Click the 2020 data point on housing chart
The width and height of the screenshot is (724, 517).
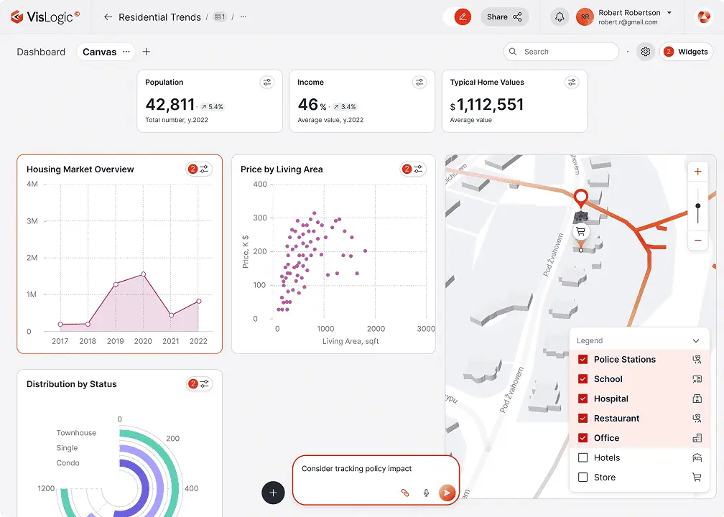pyautogui.click(x=143, y=274)
